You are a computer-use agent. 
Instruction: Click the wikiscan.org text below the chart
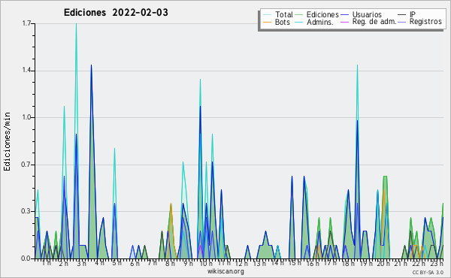point(225,271)
